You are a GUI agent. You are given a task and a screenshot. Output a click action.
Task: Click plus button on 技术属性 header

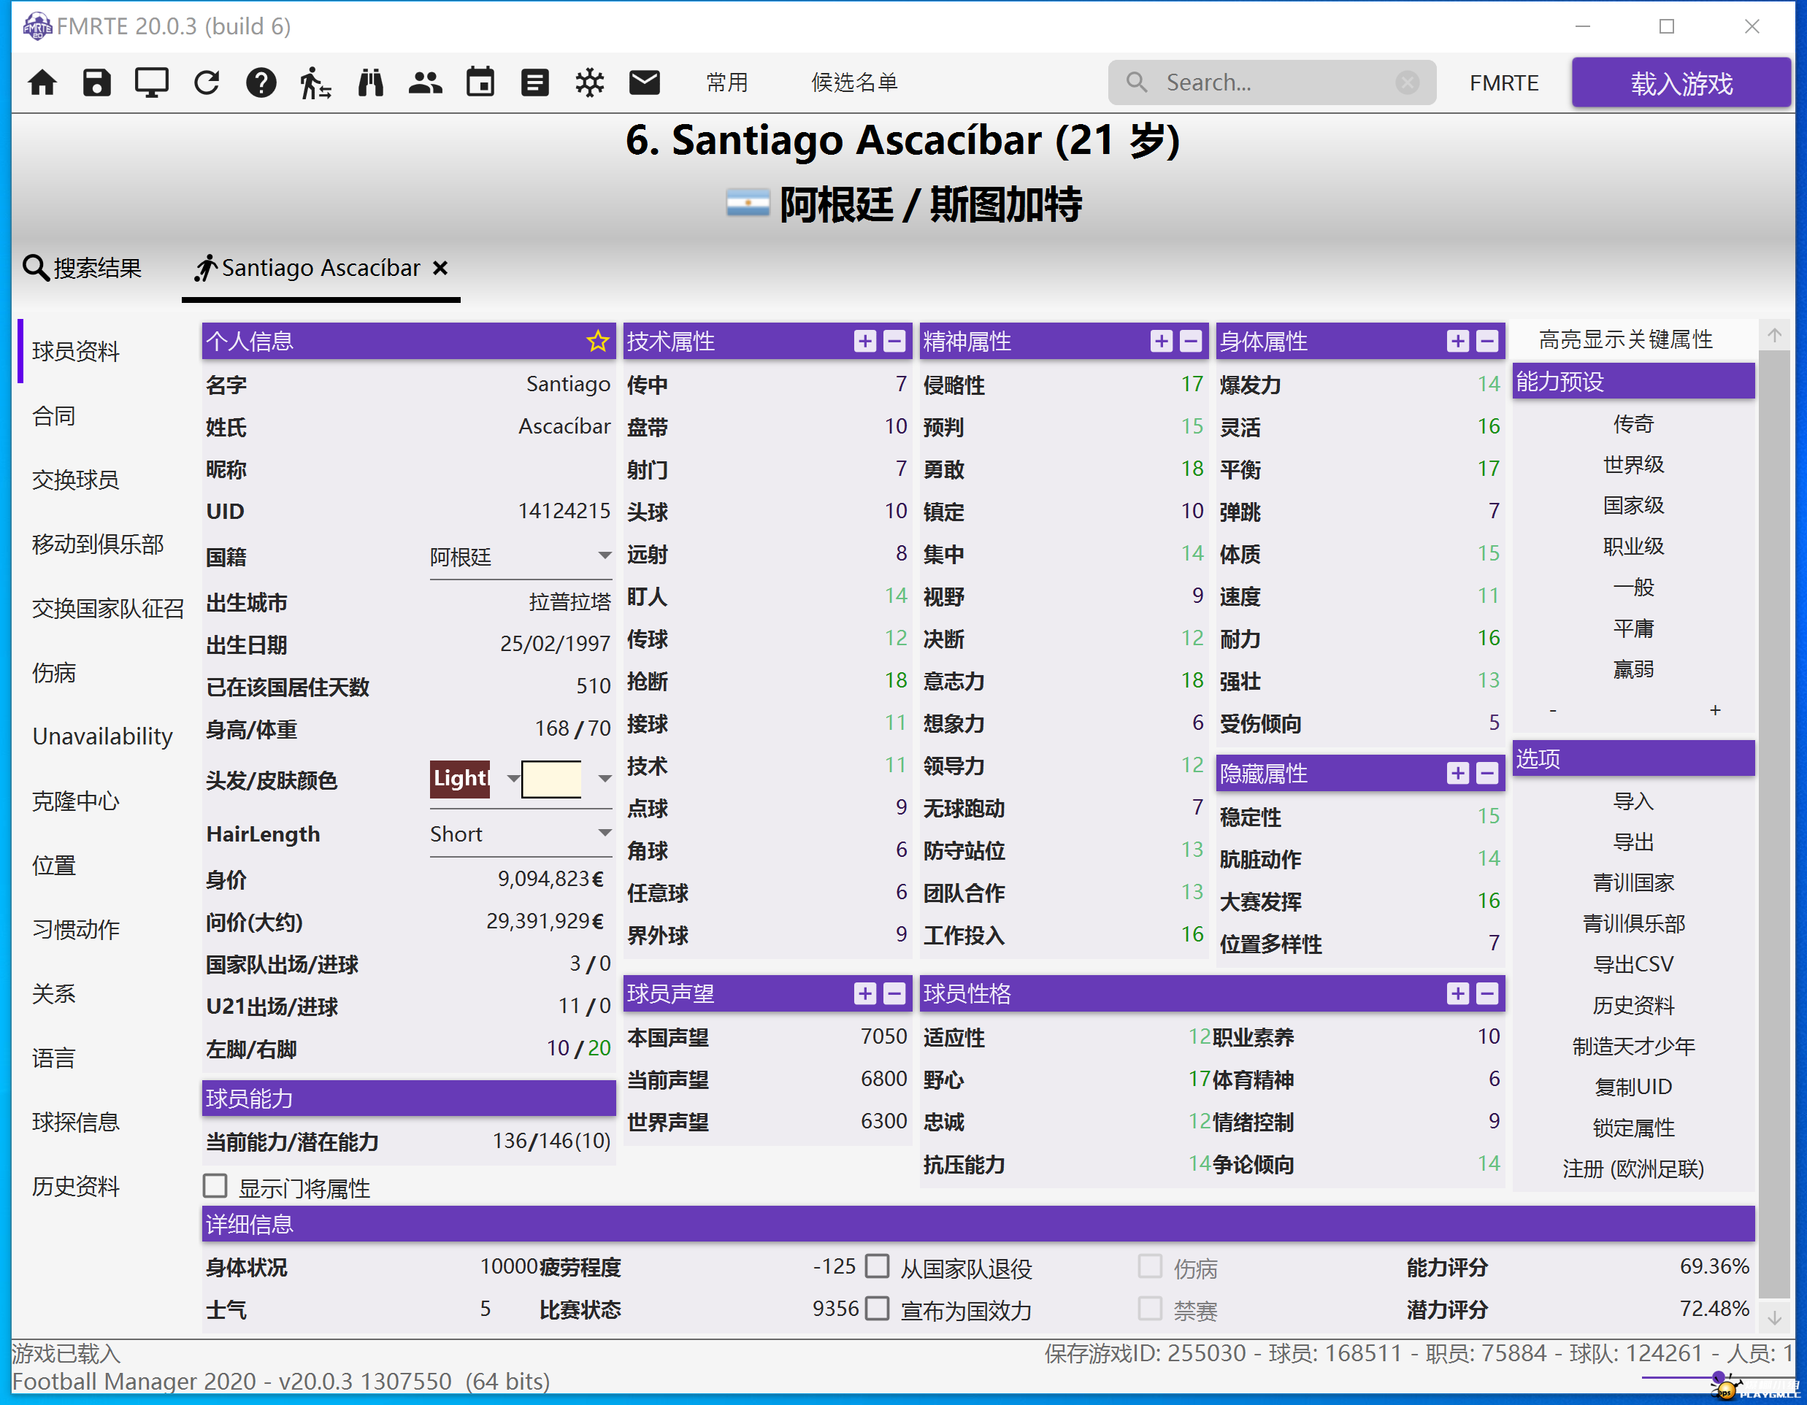864,341
